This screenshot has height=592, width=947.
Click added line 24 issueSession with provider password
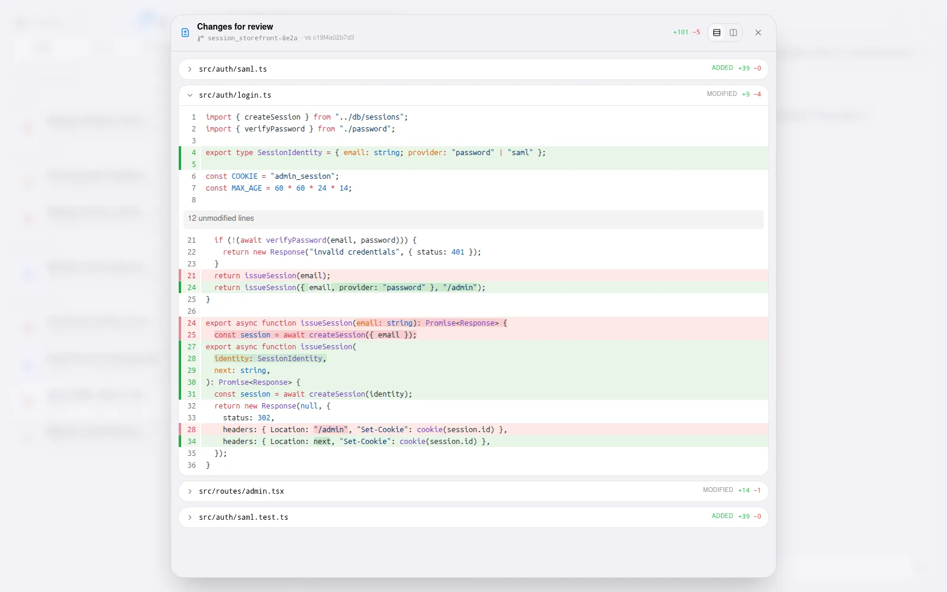coord(474,288)
